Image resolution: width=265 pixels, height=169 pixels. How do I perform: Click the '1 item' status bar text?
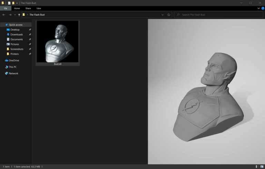click(x=6, y=167)
